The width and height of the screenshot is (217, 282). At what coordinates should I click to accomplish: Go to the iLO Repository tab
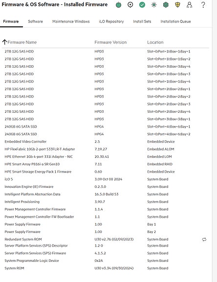pos(111,22)
